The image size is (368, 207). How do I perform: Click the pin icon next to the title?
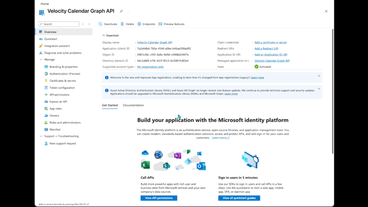(121, 11)
